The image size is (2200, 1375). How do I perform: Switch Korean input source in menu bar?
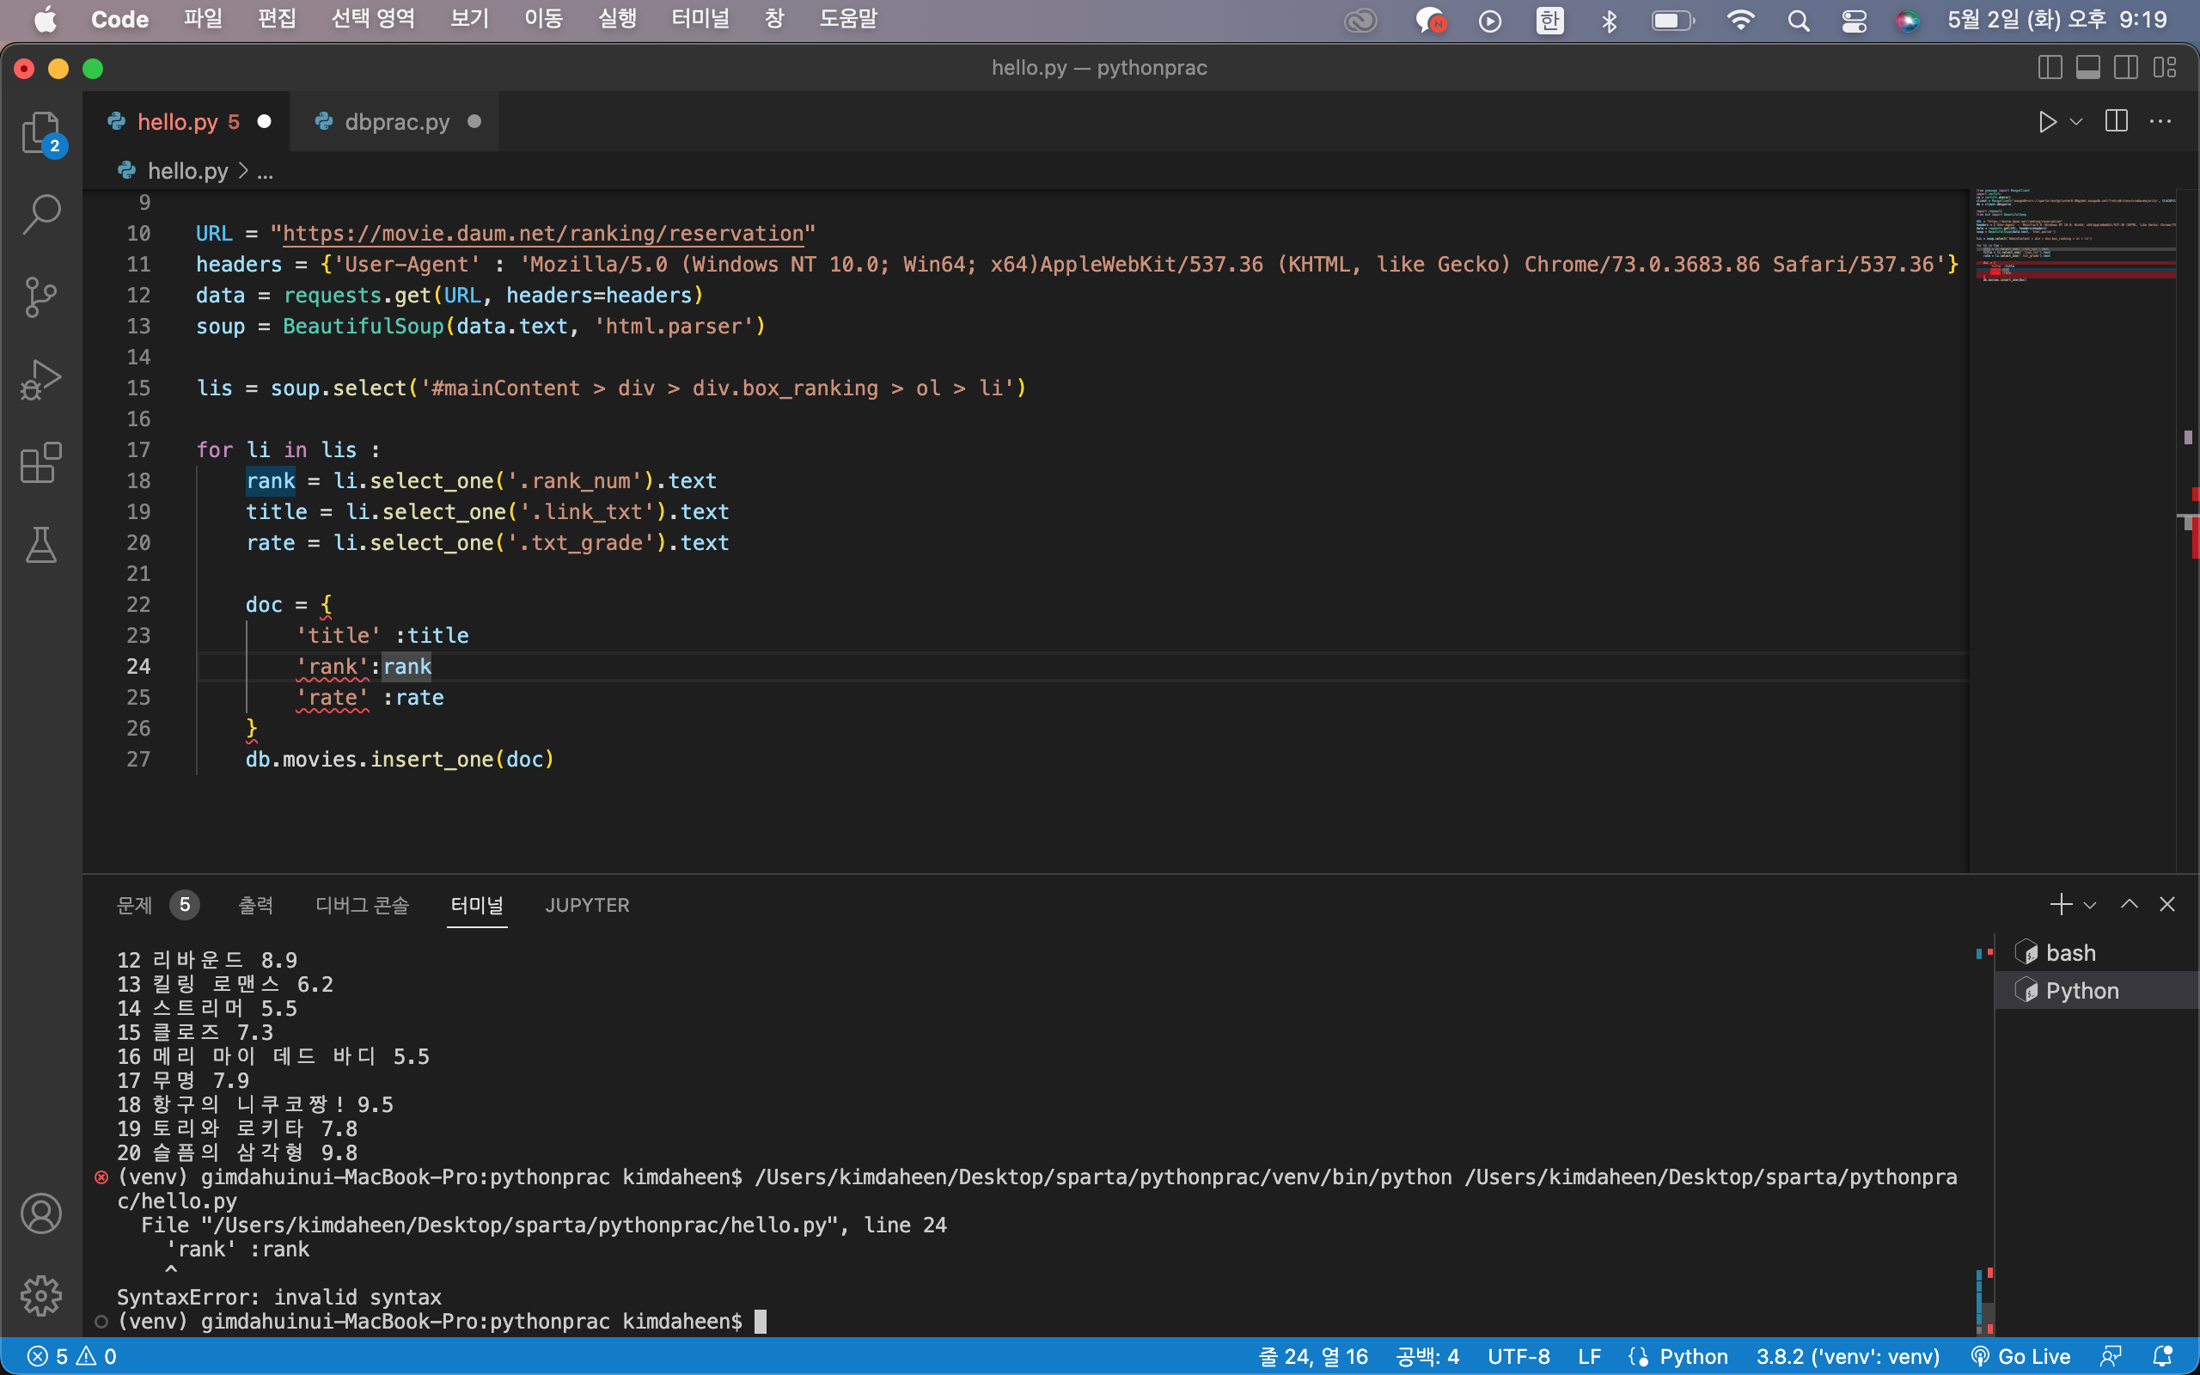tap(1550, 20)
